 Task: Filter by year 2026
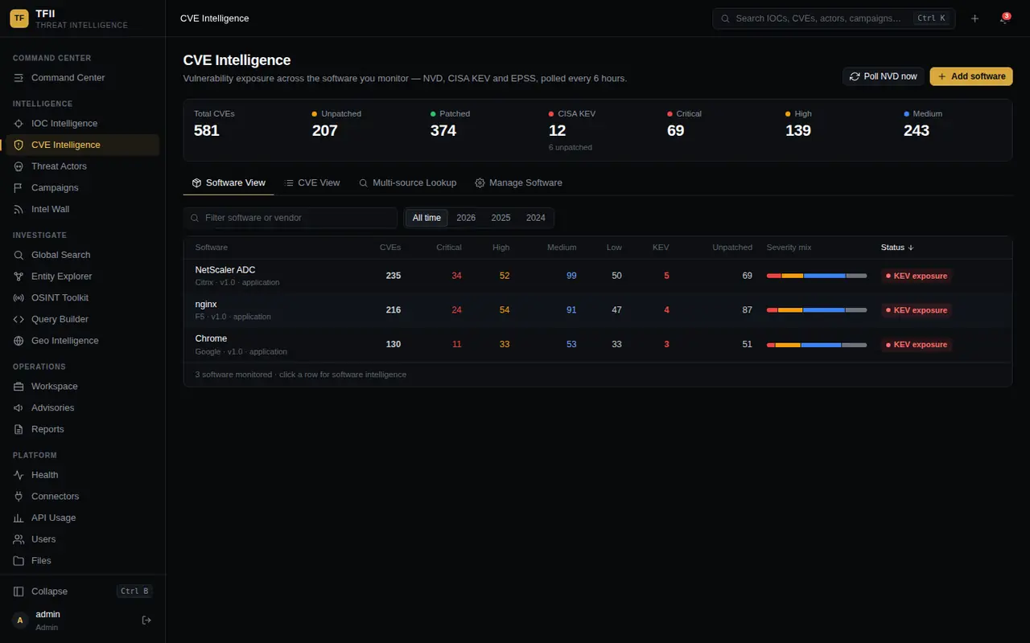pyautogui.click(x=466, y=218)
